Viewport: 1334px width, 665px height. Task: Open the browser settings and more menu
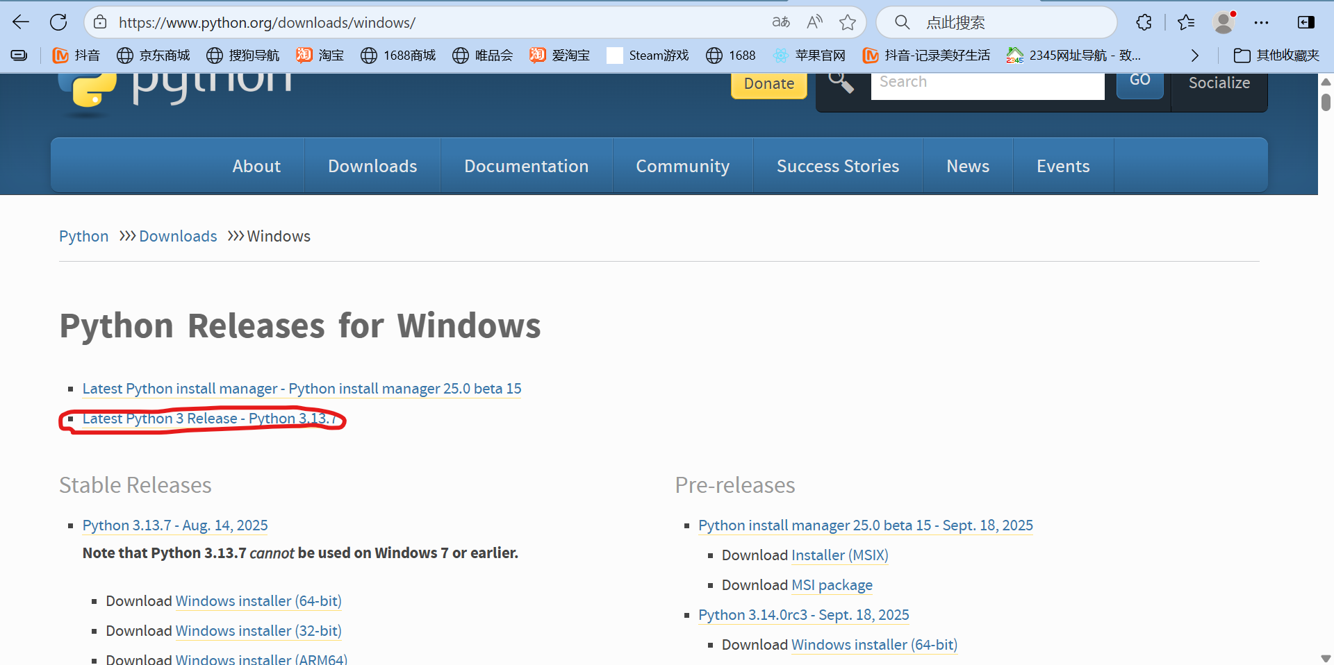[x=1261, y=22]
